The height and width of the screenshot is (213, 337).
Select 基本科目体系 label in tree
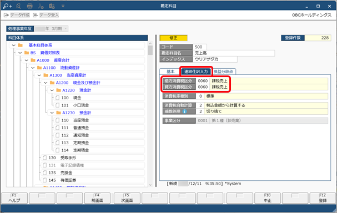coord(41,45)
